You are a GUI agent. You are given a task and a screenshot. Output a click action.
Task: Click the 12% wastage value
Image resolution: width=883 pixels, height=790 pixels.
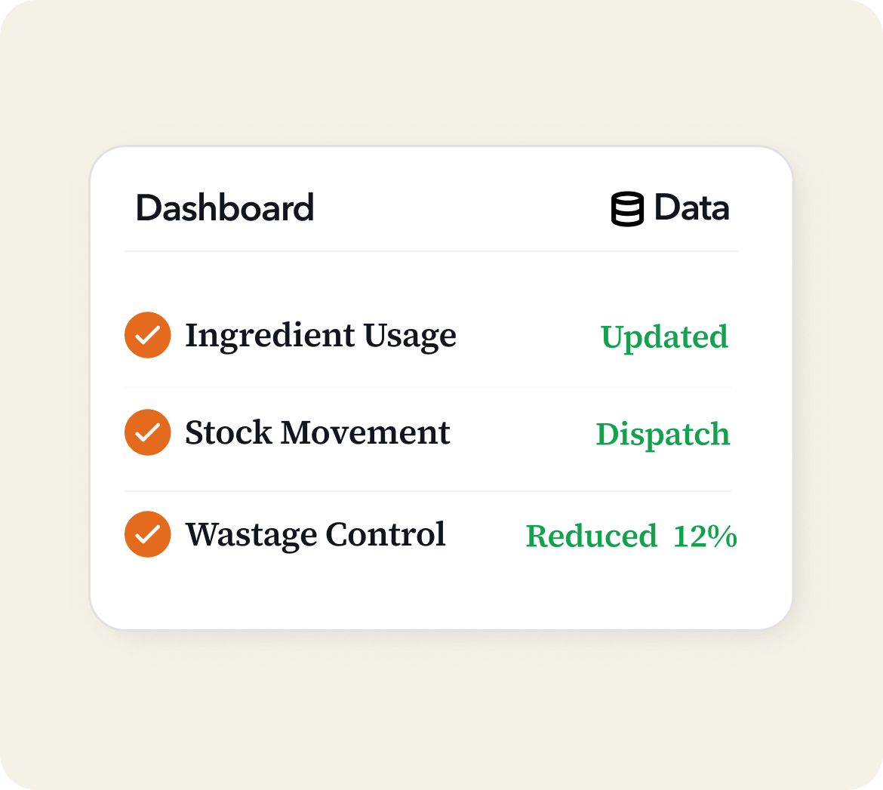click(705, 536)
